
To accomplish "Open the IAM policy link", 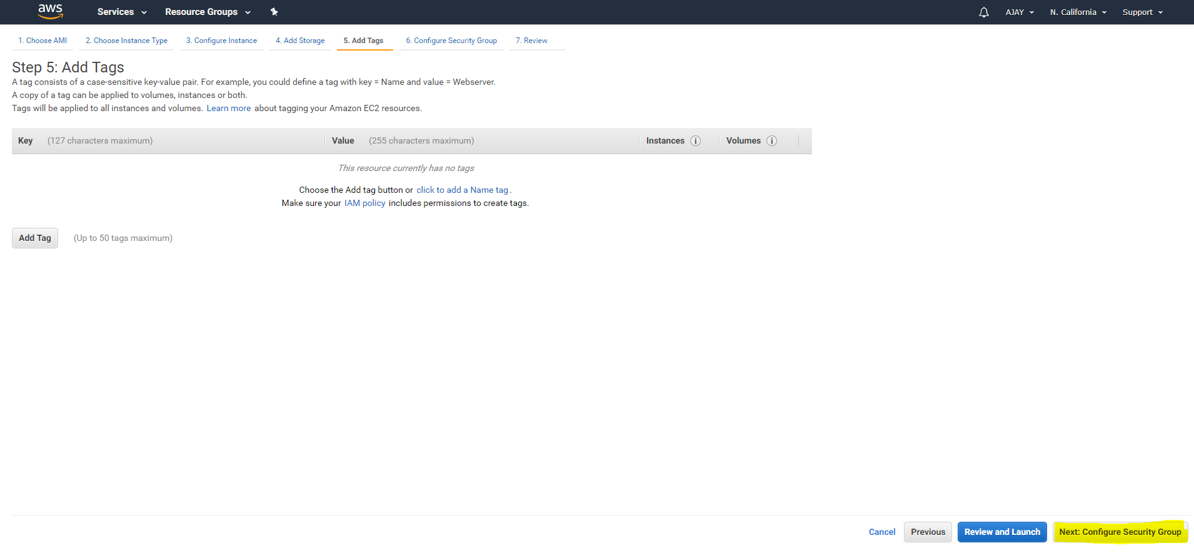I will coord(364,203).
